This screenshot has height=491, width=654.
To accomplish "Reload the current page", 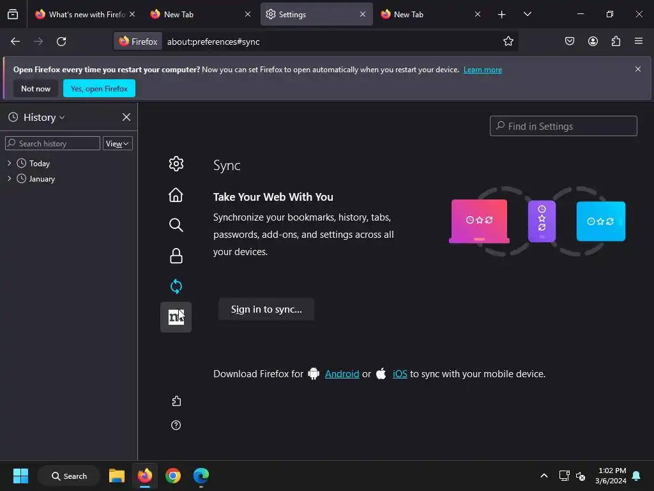I will coord(61,42).
